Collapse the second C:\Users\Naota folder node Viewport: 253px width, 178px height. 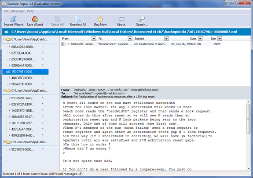(x=4, y=91)
